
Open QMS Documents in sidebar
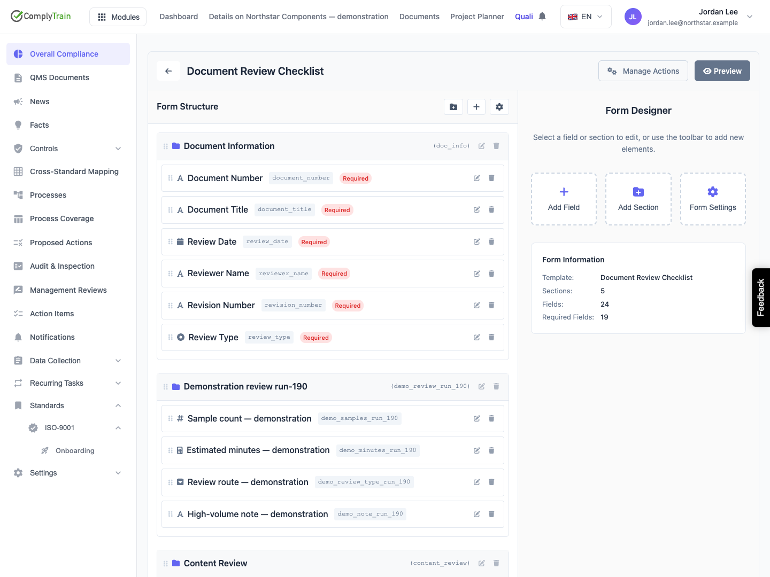click(x=68, y=77)
